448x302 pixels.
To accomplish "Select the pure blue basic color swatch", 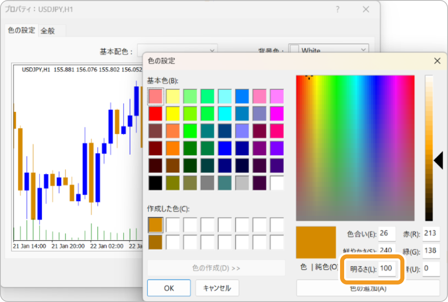I will 225,149.
